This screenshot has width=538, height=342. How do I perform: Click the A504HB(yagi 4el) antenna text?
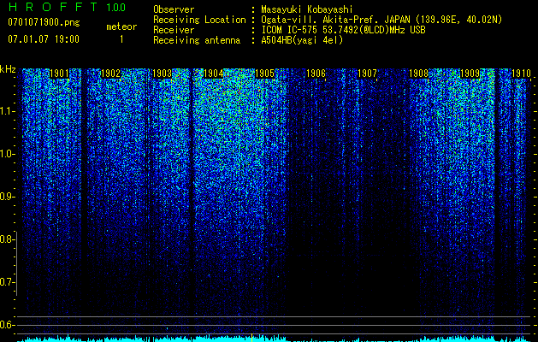302,40
